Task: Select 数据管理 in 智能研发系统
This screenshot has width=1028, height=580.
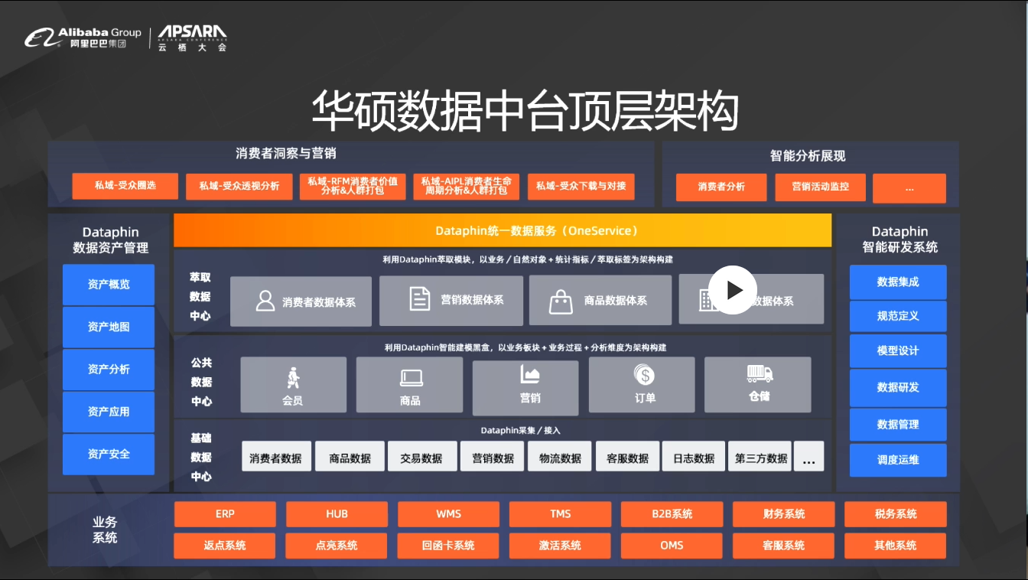Action: tap(898, 425)
